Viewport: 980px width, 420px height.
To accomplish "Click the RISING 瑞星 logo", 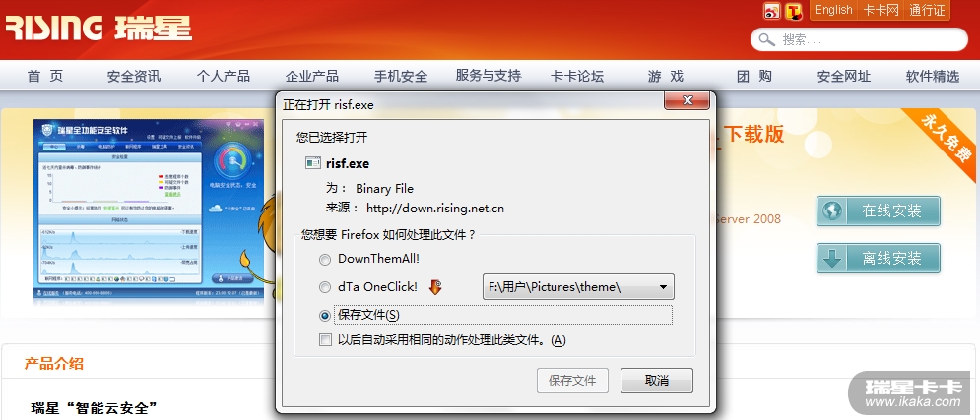I will 98,28.
